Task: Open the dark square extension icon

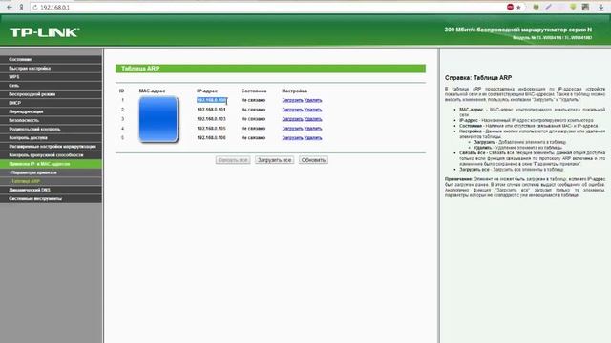Action: click(585, 7)
